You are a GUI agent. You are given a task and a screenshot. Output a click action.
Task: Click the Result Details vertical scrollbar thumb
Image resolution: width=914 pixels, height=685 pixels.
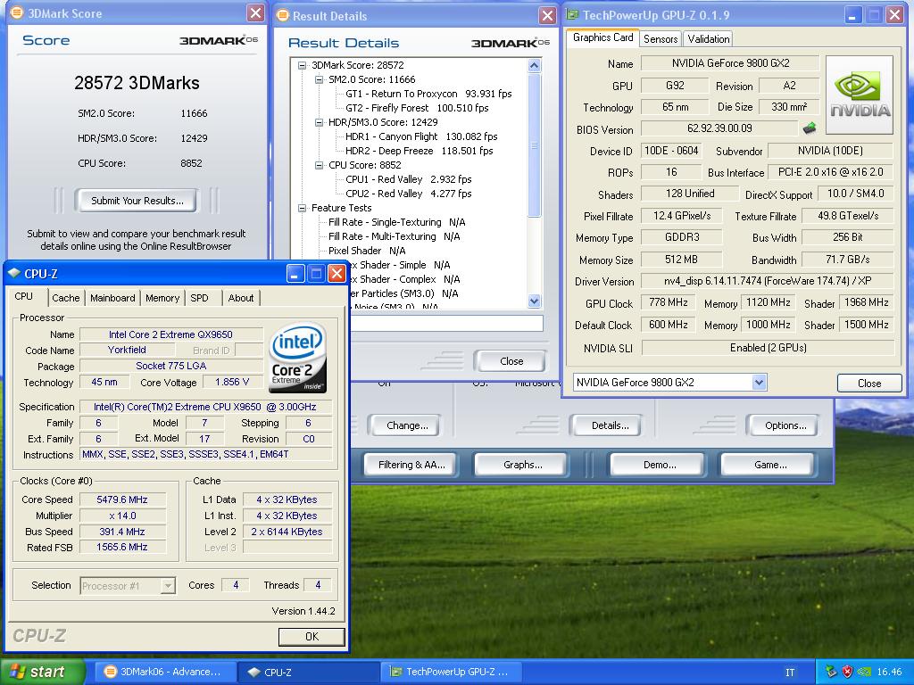pos(534,144)
